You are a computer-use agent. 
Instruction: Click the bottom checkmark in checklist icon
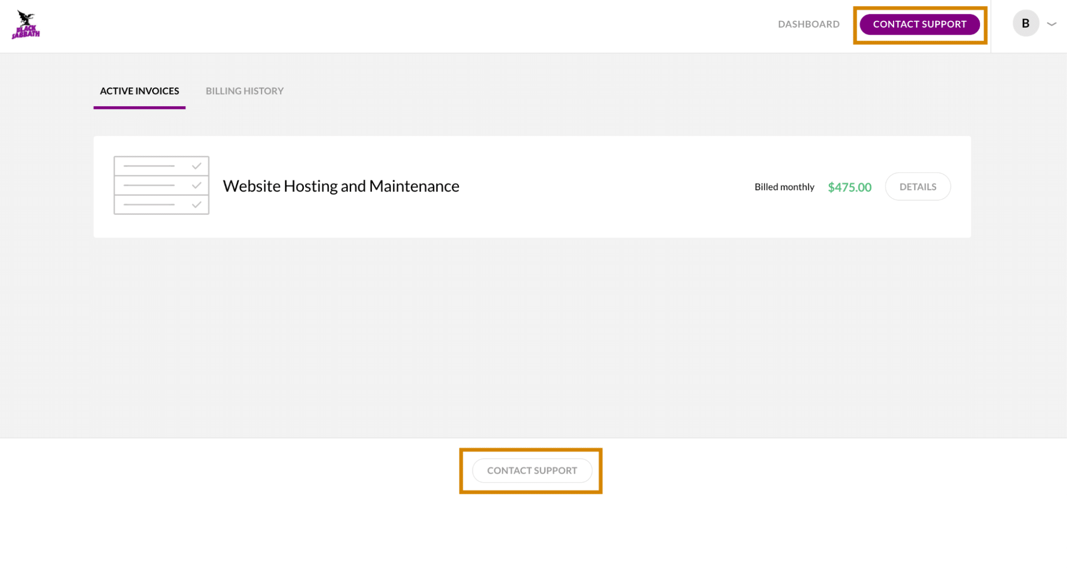pos(196,205)
